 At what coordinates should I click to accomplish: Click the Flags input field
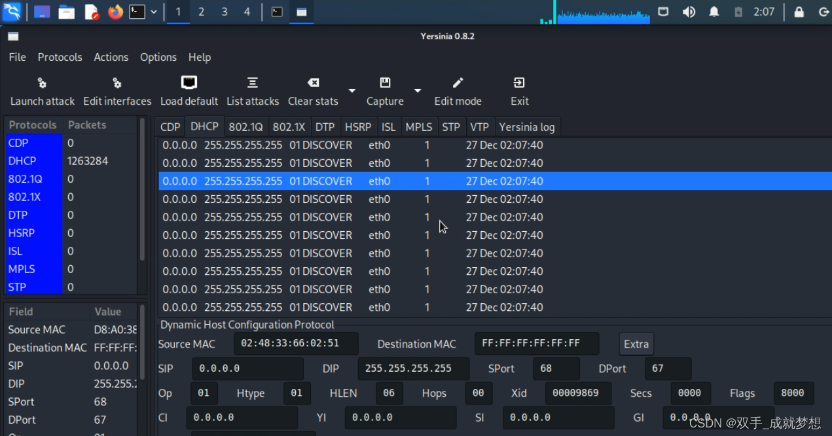coord(794,393)
